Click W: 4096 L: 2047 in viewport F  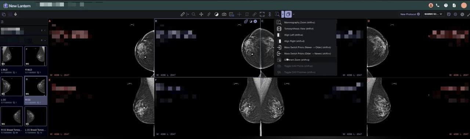pos(166,134)
